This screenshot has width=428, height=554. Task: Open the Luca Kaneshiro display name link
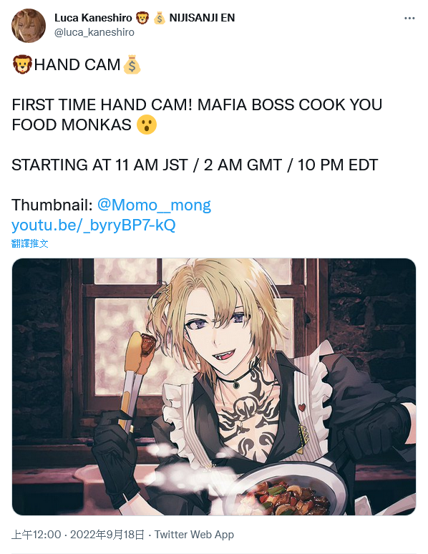point(93,18)
